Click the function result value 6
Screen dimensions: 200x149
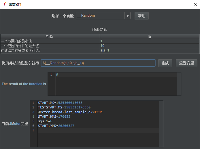coord(57,74)
